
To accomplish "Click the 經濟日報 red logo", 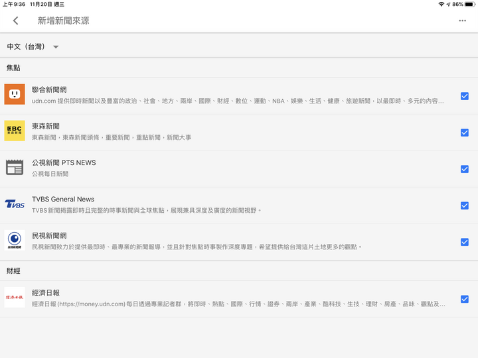I will point(15,297).
